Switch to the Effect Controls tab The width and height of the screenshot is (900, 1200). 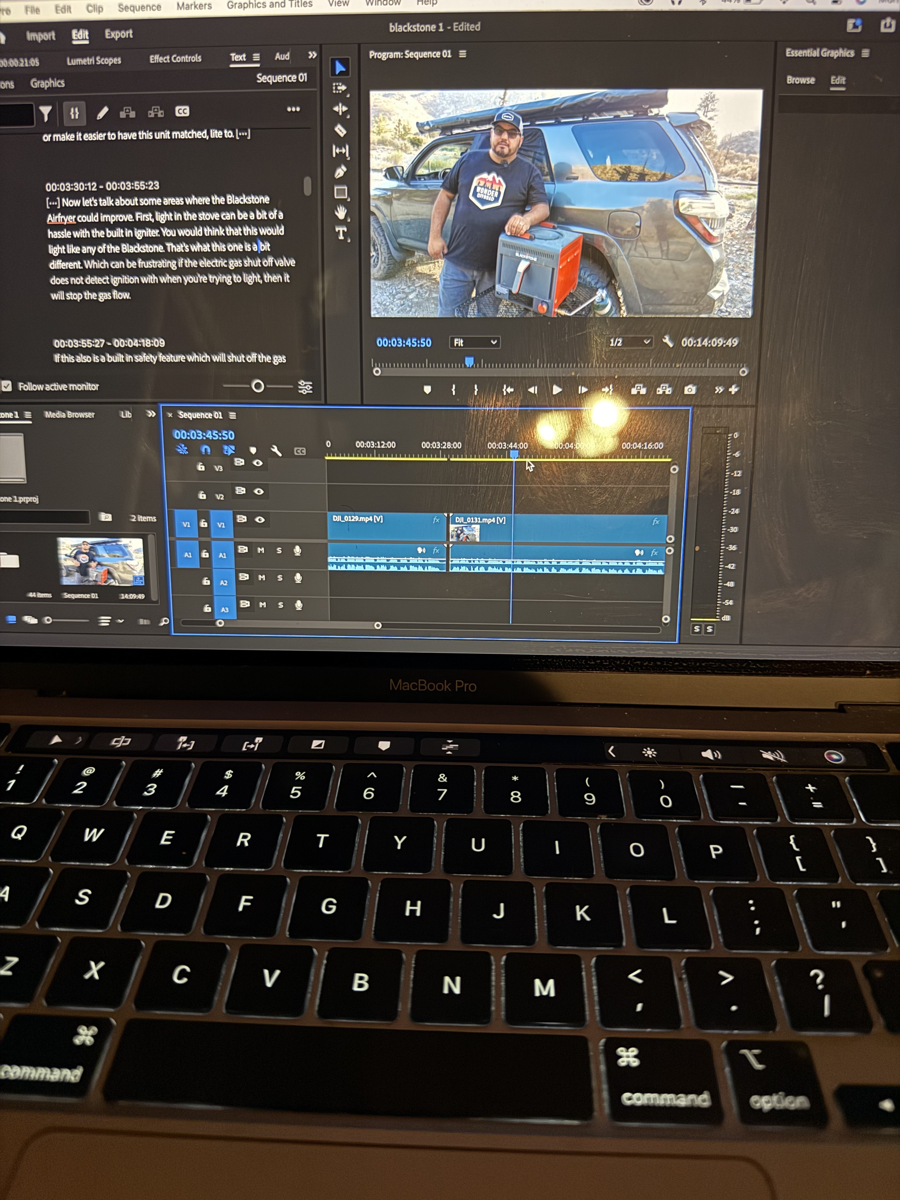pos(175,59)
